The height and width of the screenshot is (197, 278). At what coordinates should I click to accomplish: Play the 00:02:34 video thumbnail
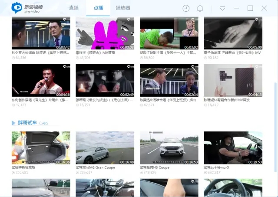point(169,80)
